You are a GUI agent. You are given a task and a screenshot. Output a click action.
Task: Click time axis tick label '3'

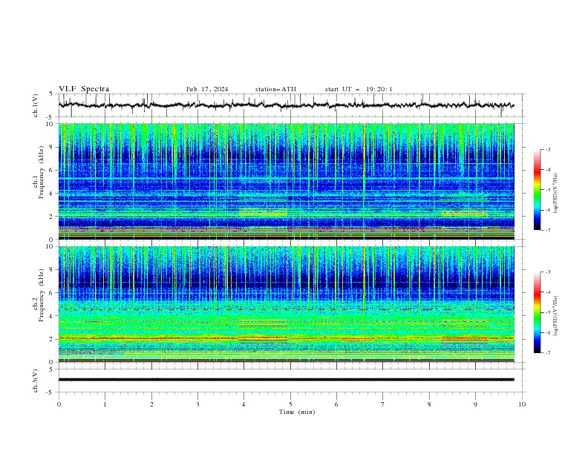[197, 404]
